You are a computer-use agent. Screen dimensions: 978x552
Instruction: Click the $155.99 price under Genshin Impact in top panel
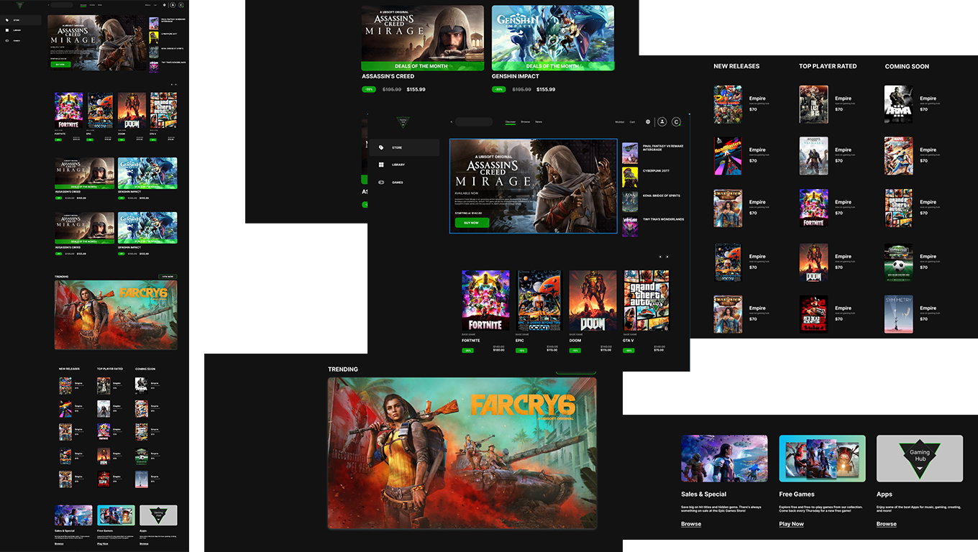[x=546, y=90]
